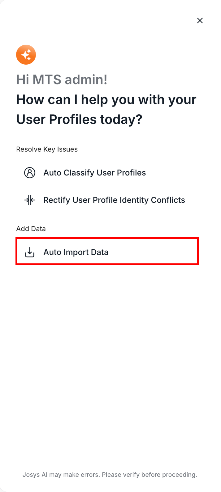Click the Hi MTS admin greeting
This screenshot has height=492, width=221.
click(62, 80)
